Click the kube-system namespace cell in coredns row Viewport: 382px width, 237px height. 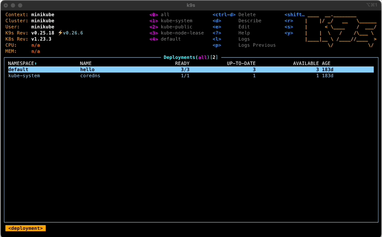[x=24, y=76]
